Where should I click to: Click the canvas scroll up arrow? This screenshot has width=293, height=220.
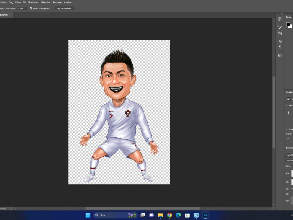[x=274, y=20]
